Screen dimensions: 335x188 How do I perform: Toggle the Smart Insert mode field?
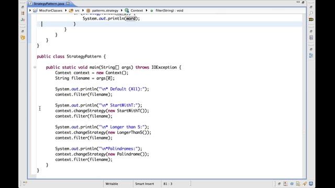(x=144, y=184)
